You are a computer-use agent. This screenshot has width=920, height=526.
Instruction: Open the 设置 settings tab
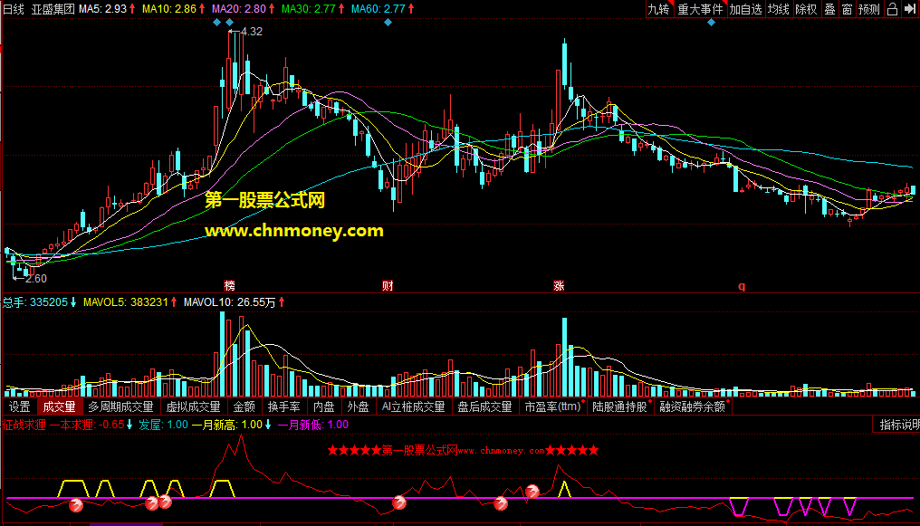[x=19, y=406]
